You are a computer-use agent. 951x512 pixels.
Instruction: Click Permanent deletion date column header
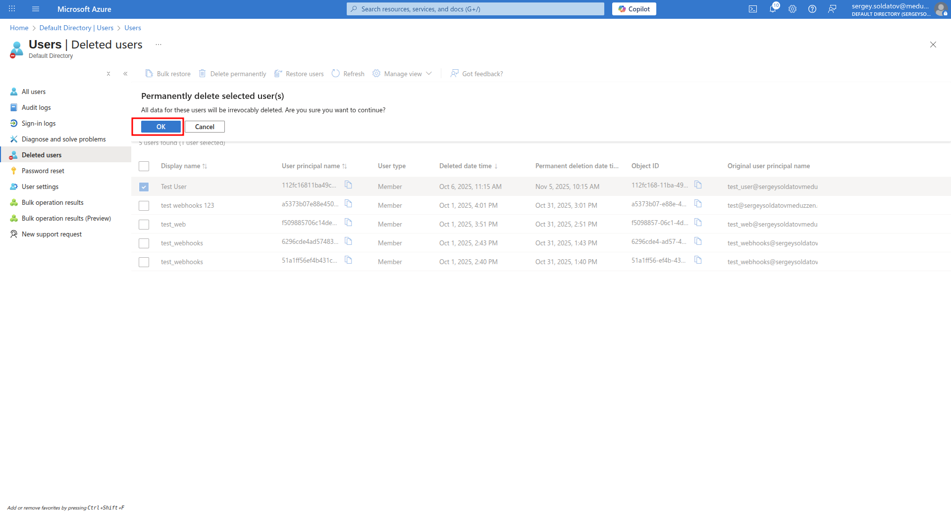pos(577,166)
